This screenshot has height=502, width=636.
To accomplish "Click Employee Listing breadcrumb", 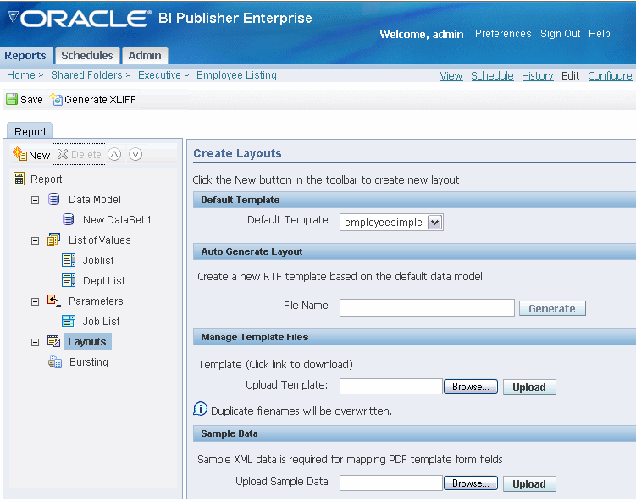I will (236, 75).
